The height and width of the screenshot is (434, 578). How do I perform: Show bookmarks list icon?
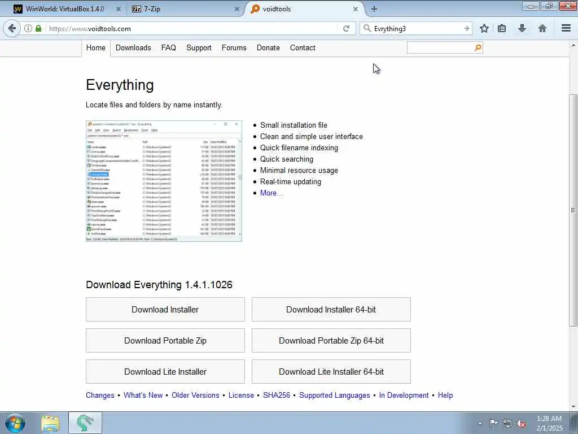click(x=502, y=28)
